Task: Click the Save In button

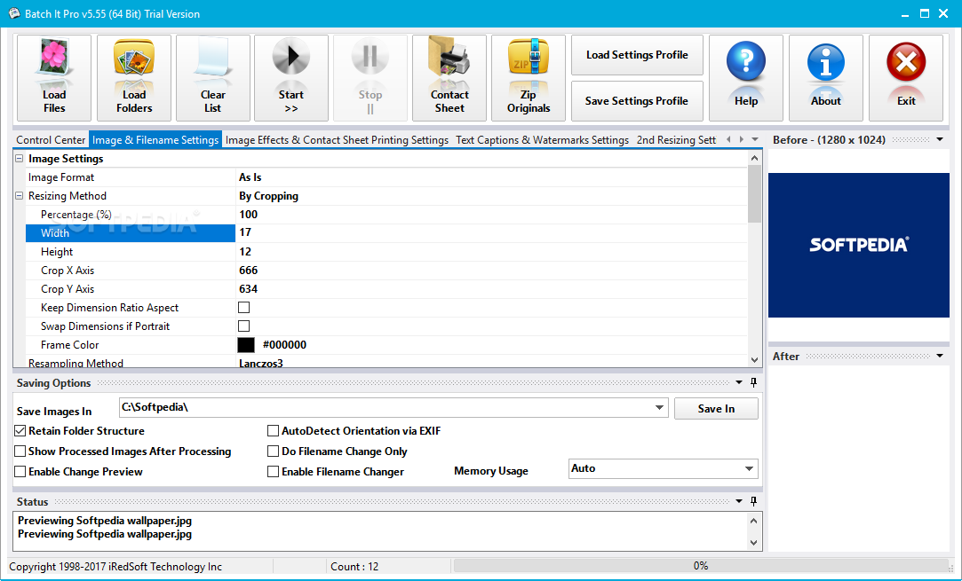Action: 716,409
